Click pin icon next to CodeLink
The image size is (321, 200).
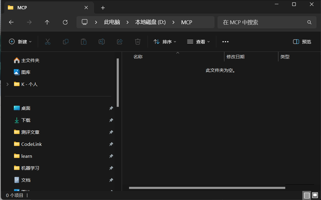111,144
